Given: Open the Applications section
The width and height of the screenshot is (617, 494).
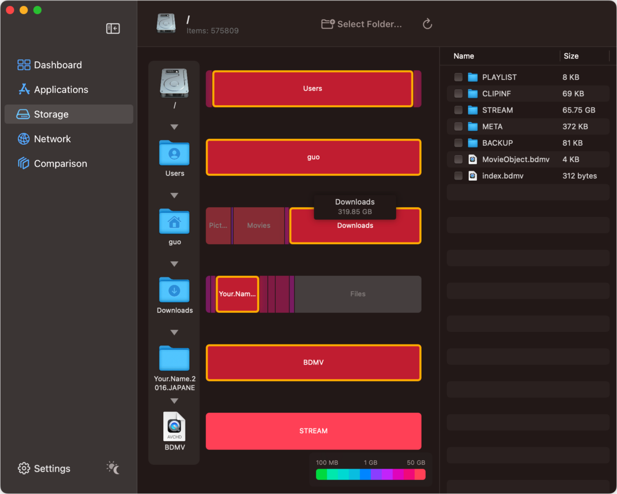Looking at the screenshot, I should [x=69, y=89].
